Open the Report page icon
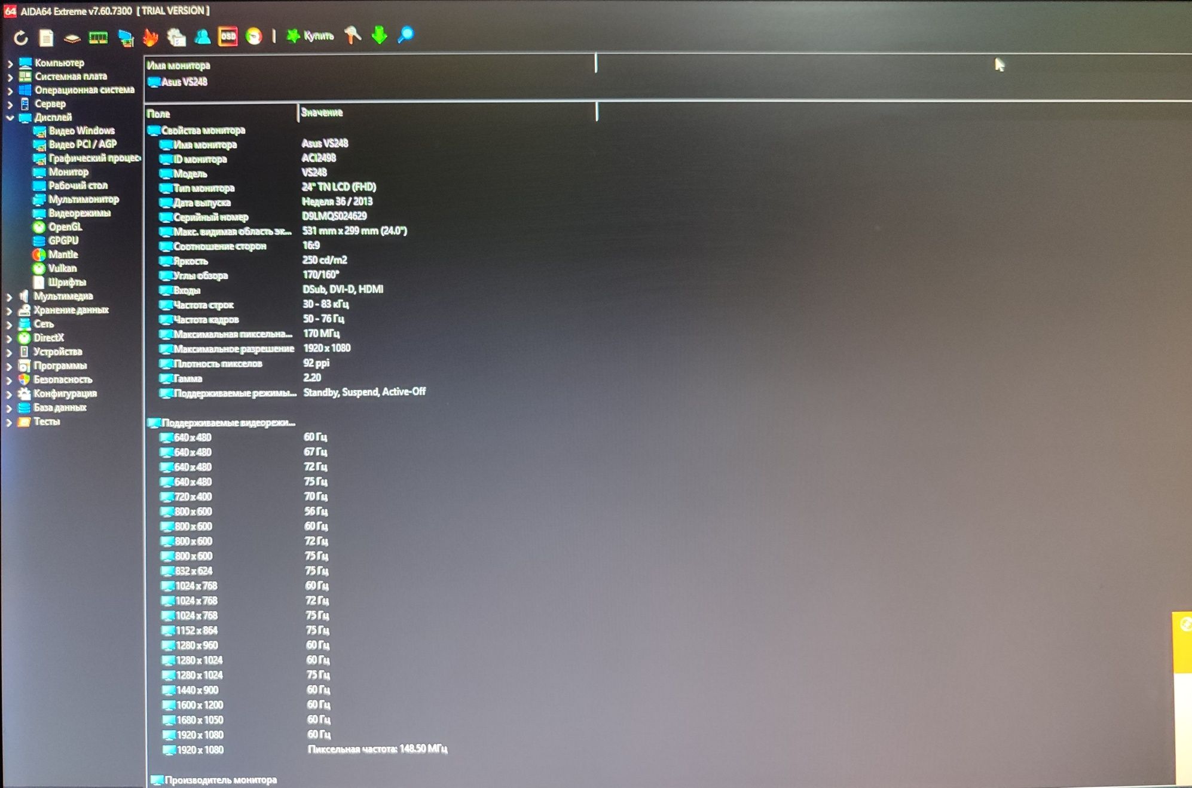Screen dimensions: 1192x788 [x=46, y=38]
